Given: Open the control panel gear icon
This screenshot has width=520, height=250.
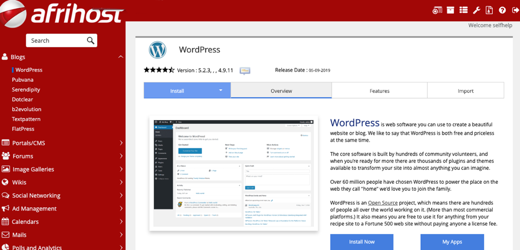Looking at the screenshot, I should [x=437, y=10].
